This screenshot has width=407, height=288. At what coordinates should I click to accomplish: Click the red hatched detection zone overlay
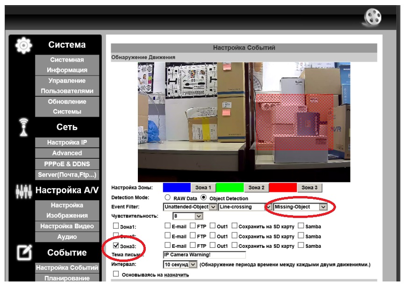tap(294, 122)
